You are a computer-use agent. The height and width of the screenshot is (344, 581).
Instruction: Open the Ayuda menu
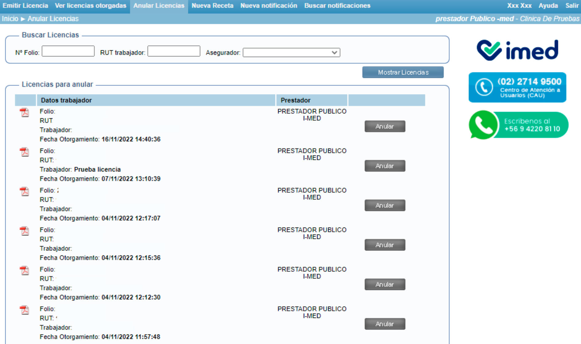[548, 6]
